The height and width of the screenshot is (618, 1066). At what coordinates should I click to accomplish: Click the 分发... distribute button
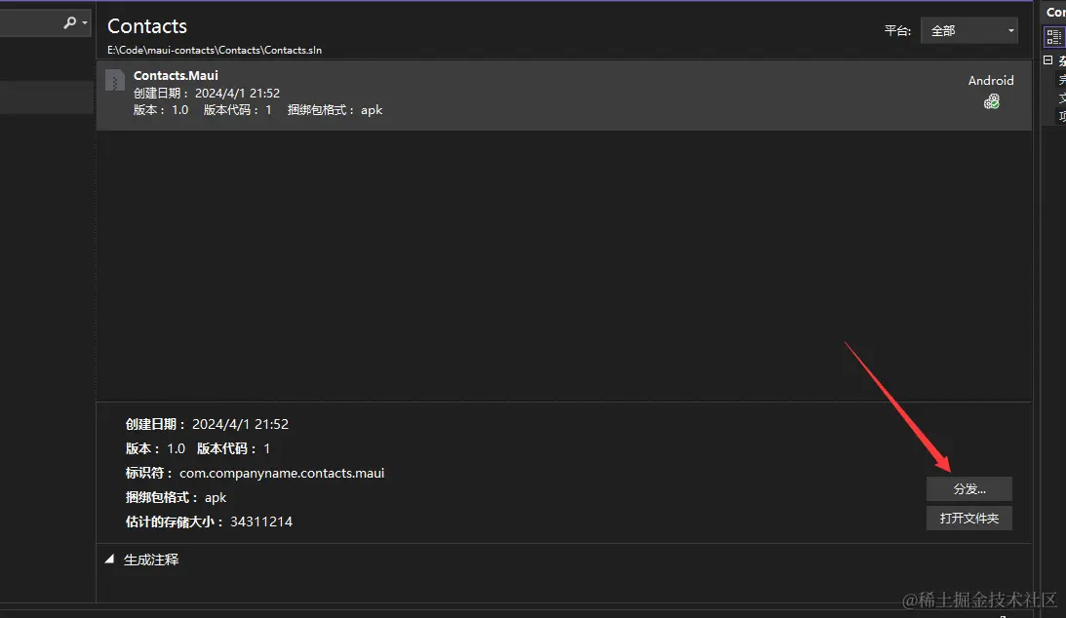(x=968, y=489)
